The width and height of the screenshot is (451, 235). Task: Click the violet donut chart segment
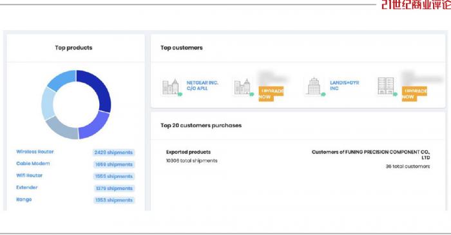pos(95,126)
